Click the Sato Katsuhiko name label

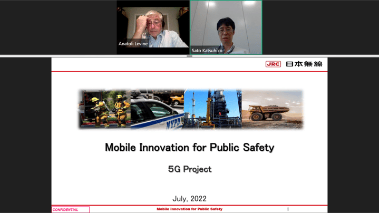point(207,50)
